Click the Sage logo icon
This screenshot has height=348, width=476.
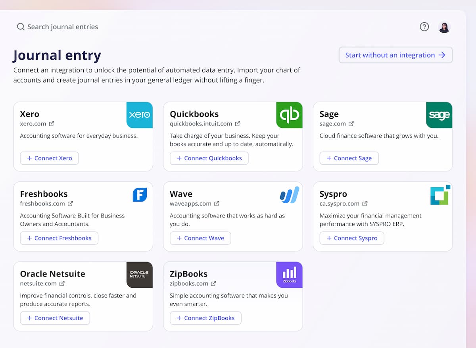tap(439, 115)
